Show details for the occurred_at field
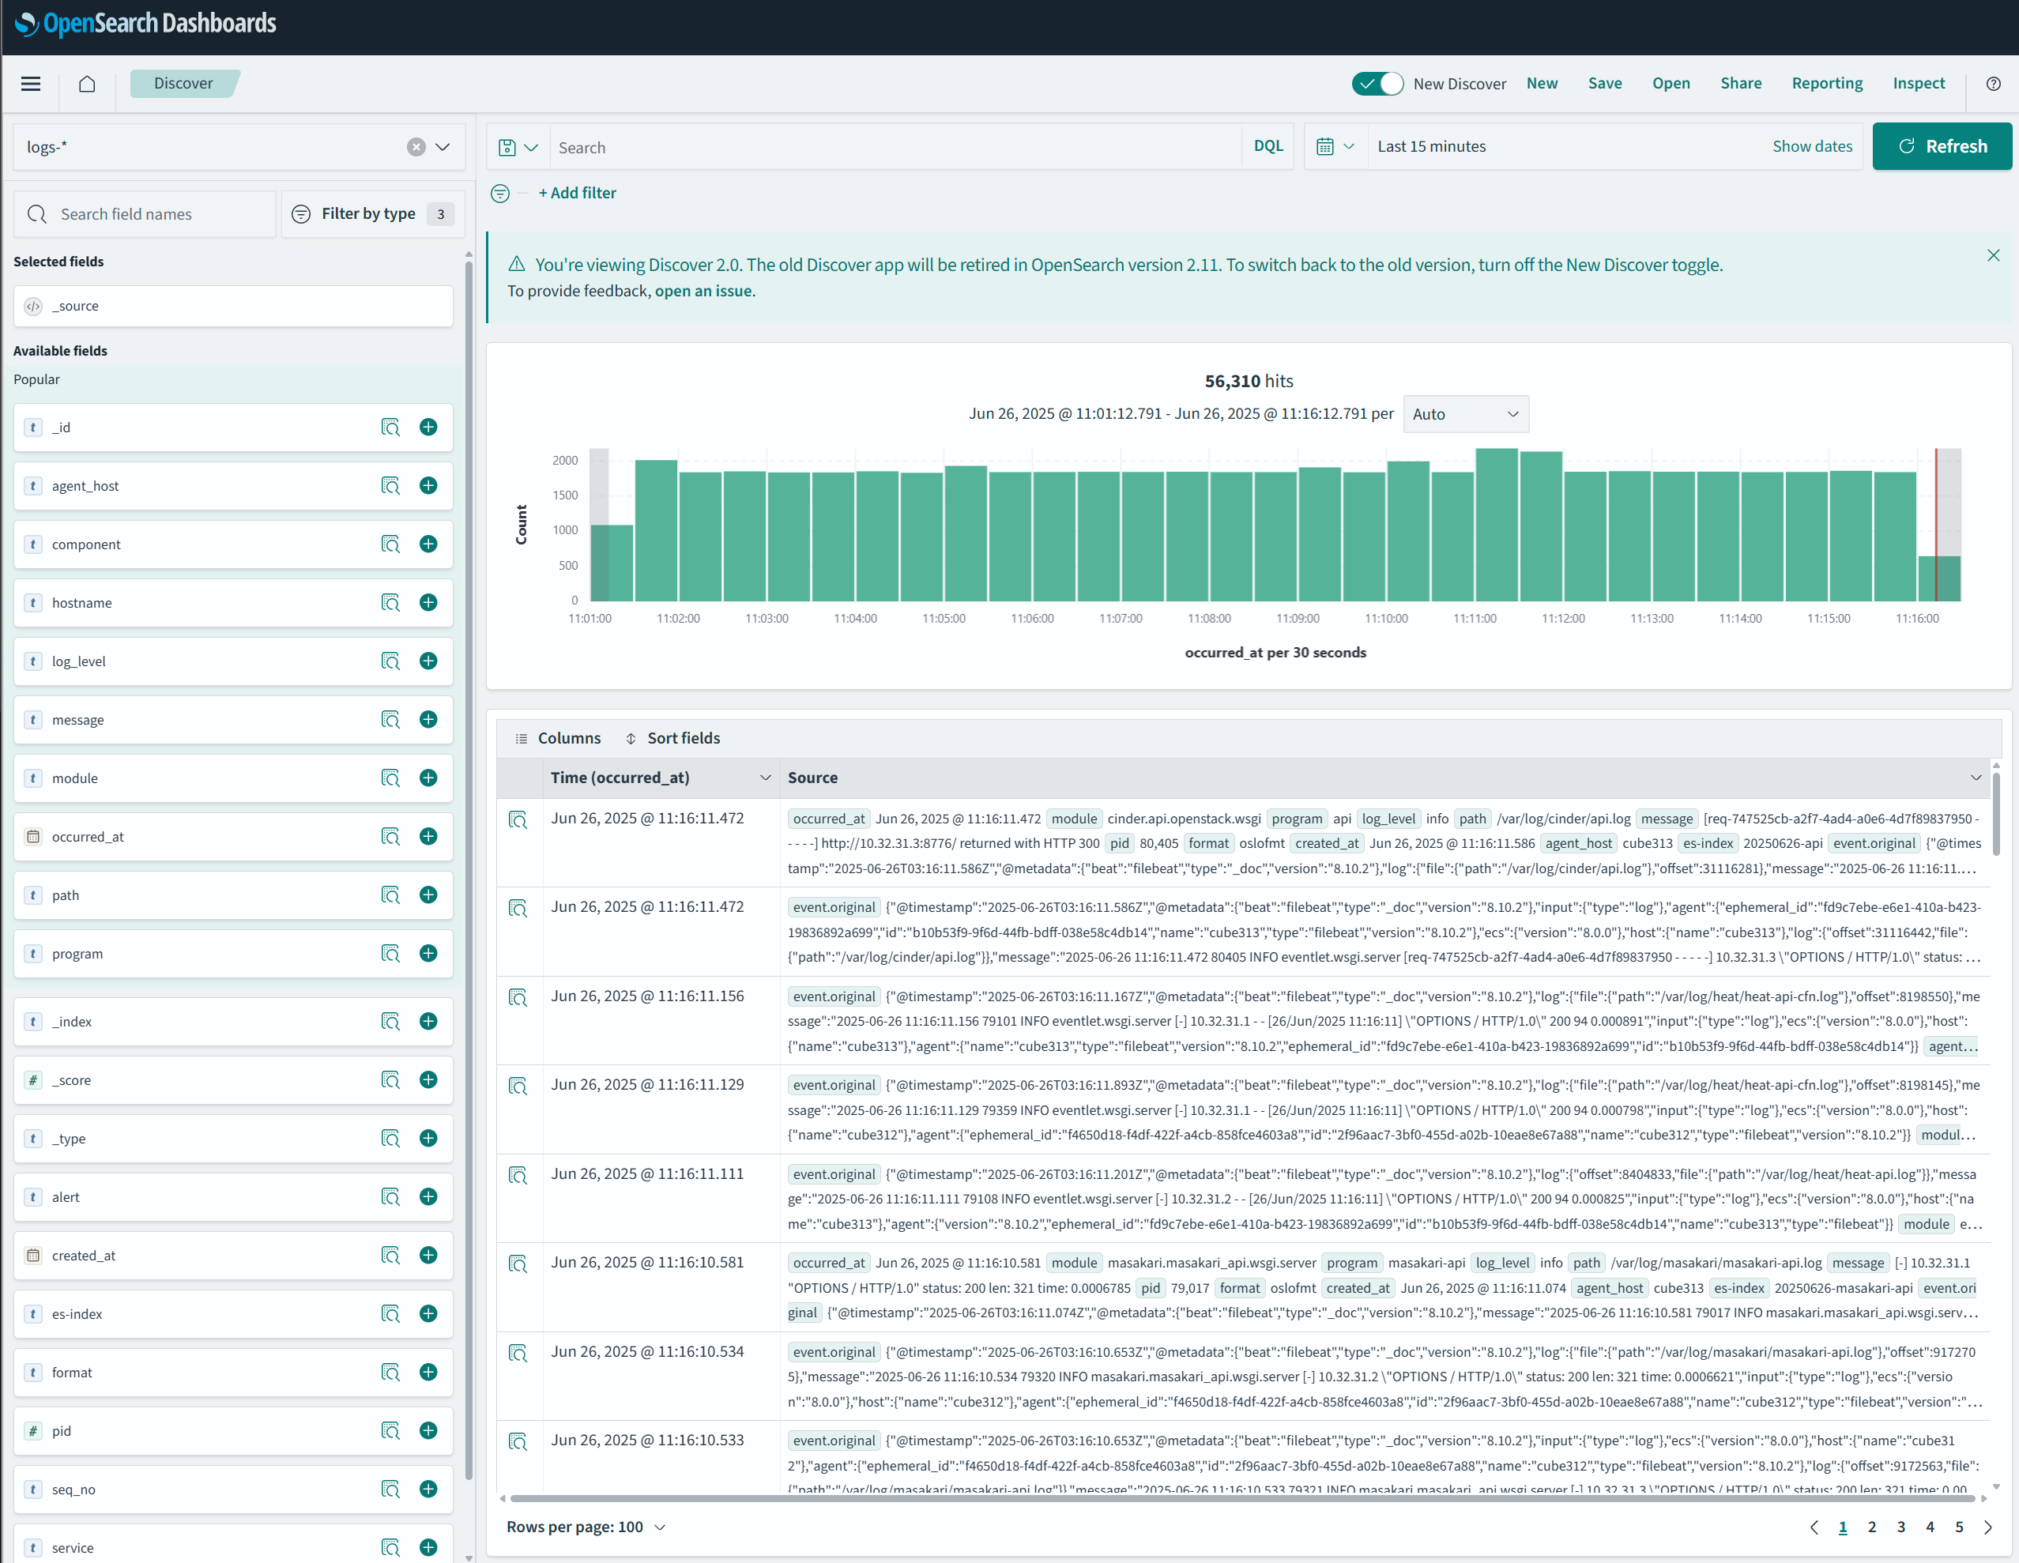The height and width of the screenshot is (1563, 2019). click(x=390, y=837)
